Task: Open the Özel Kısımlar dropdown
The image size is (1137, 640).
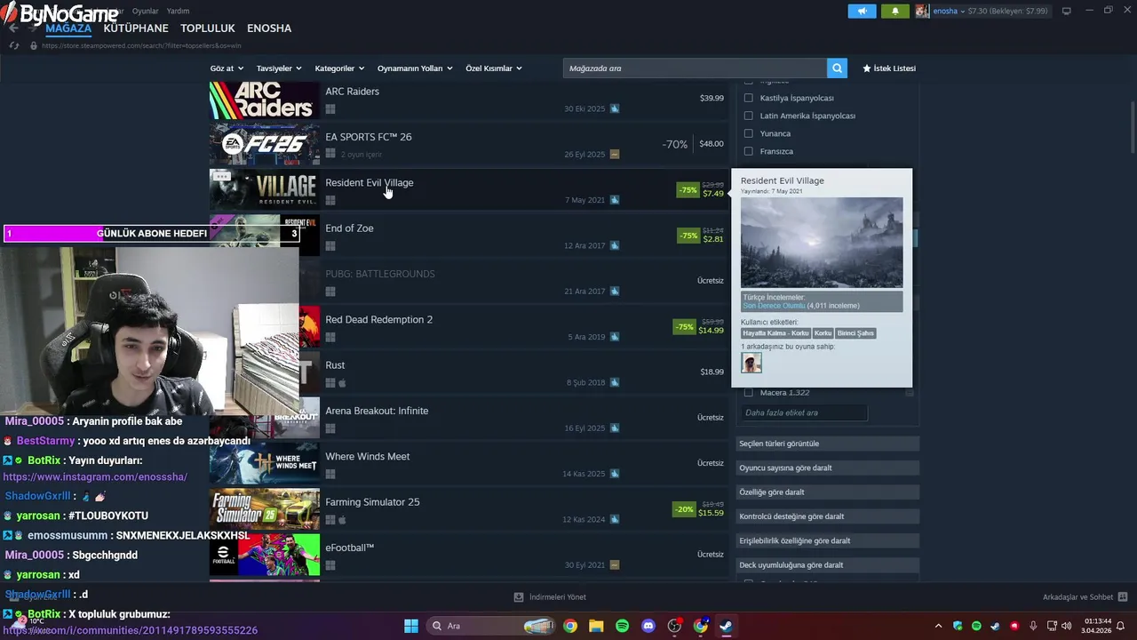Action: click(494, 68)
